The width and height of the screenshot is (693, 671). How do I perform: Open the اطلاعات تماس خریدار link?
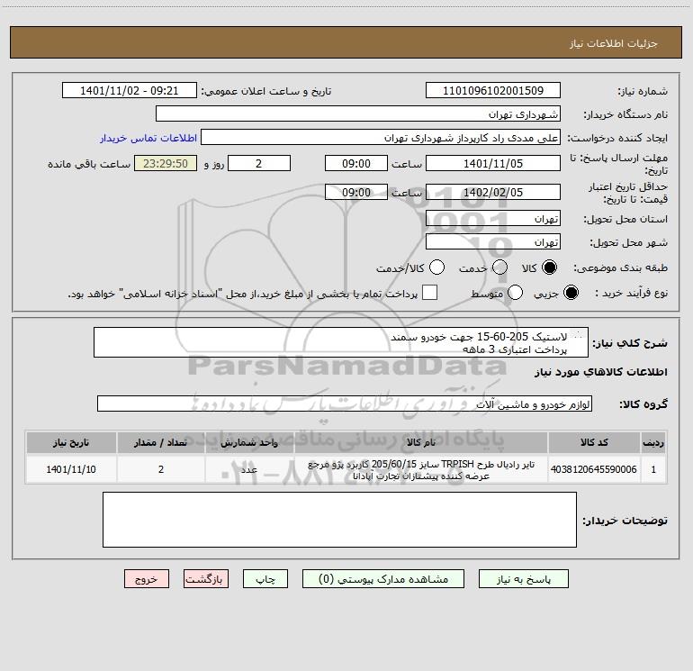(148, 138)
